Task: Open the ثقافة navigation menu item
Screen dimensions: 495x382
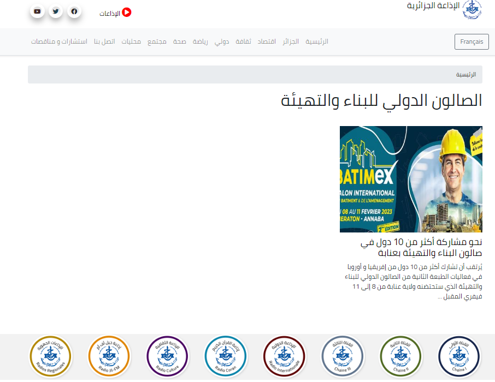Action: pos(243,41)
